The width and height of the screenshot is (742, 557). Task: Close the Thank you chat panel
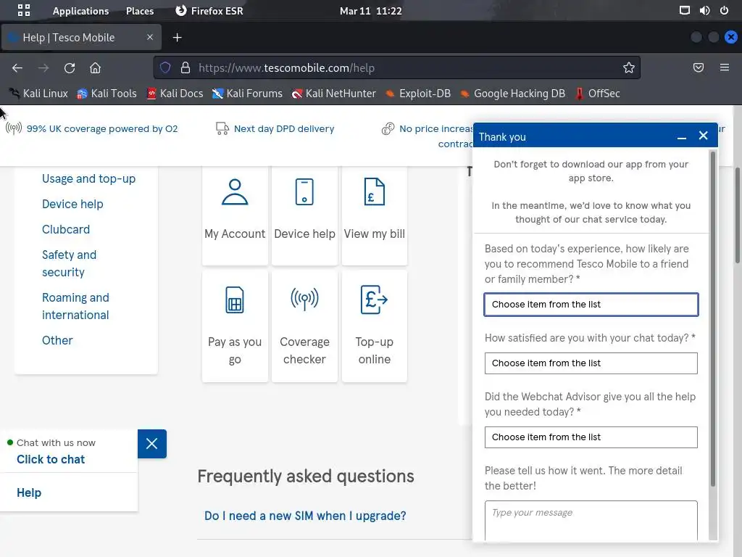[x=703, y=136]
